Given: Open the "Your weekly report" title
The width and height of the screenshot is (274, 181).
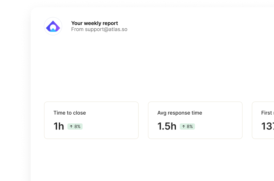Looking at the screenshot, I should coord(94,23).
